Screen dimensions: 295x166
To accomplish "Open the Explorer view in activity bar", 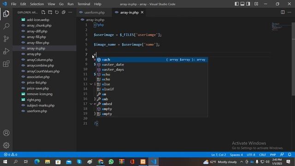I will coord(6,14).
